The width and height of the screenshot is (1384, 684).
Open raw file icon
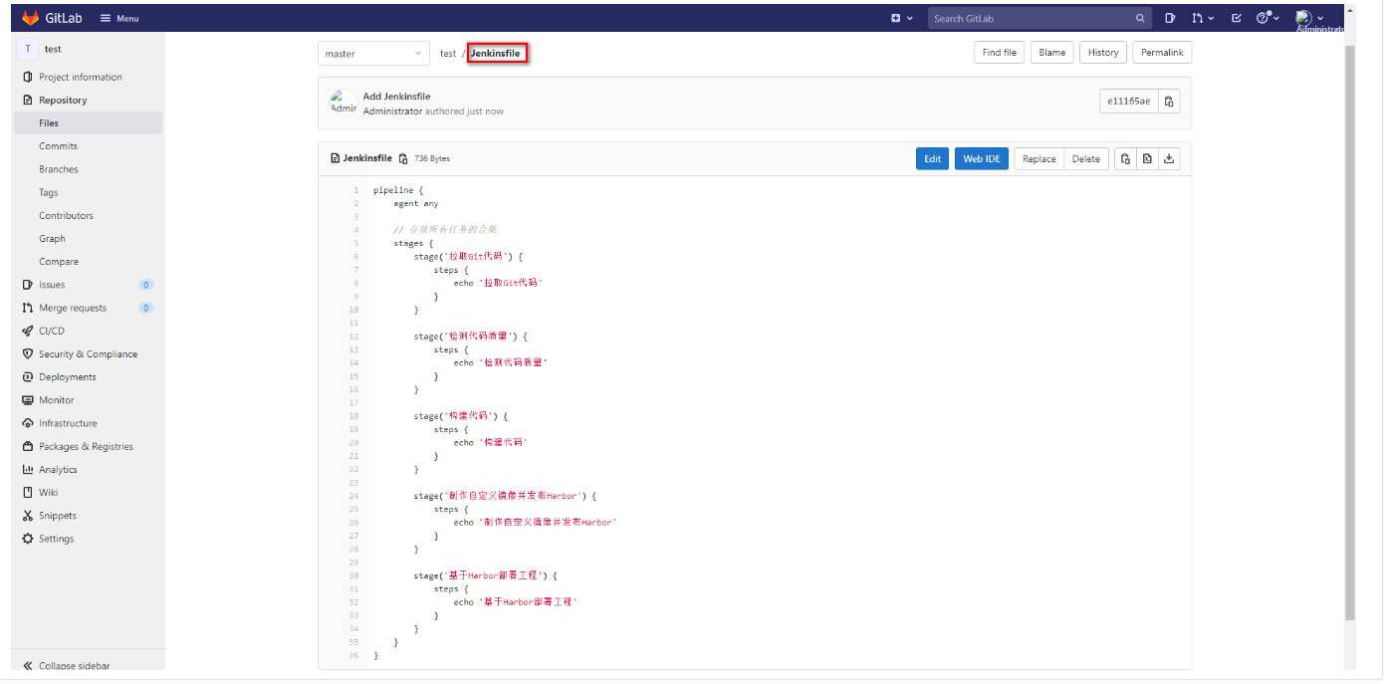click(x=1147, y=159)
